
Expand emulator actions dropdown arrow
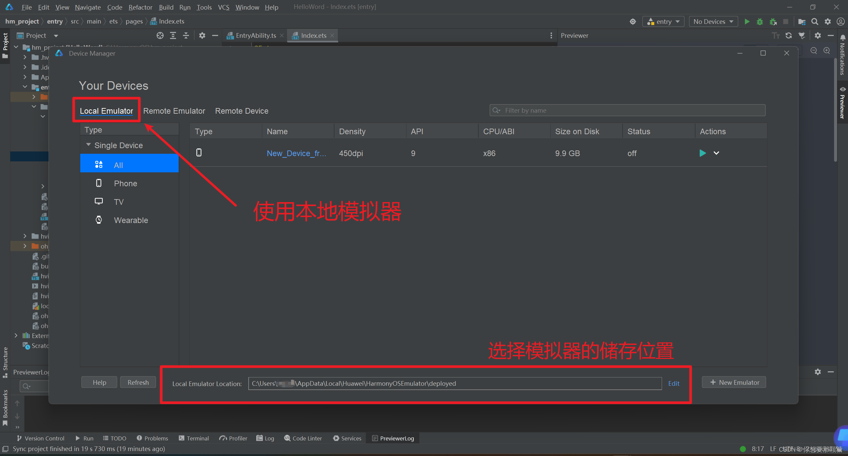click(x=716, y=153)
